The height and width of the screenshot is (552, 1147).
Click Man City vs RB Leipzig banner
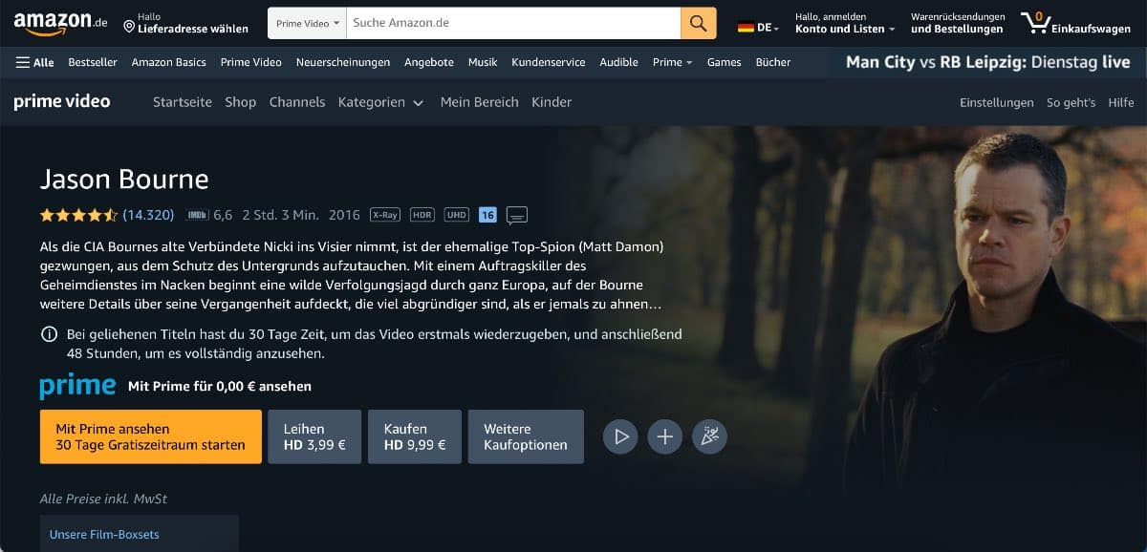click(x=988, y=62)
